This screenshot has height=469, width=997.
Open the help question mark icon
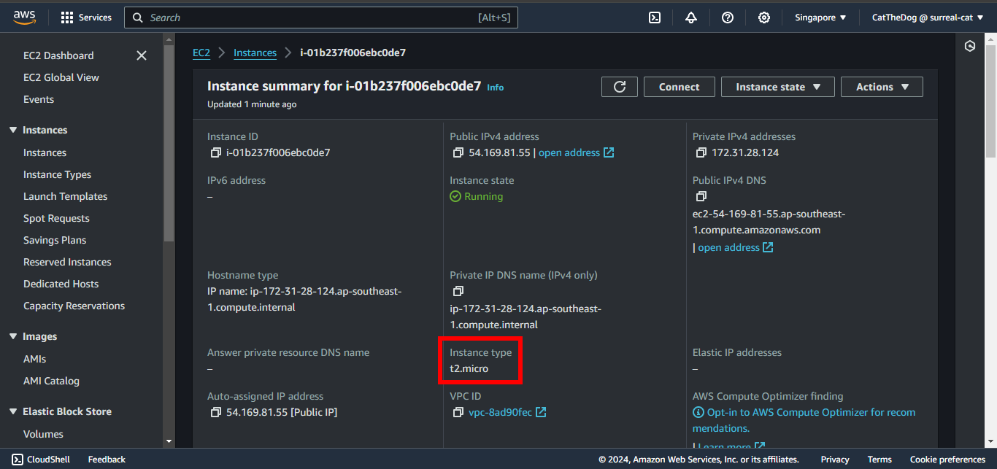pos(728,18)
